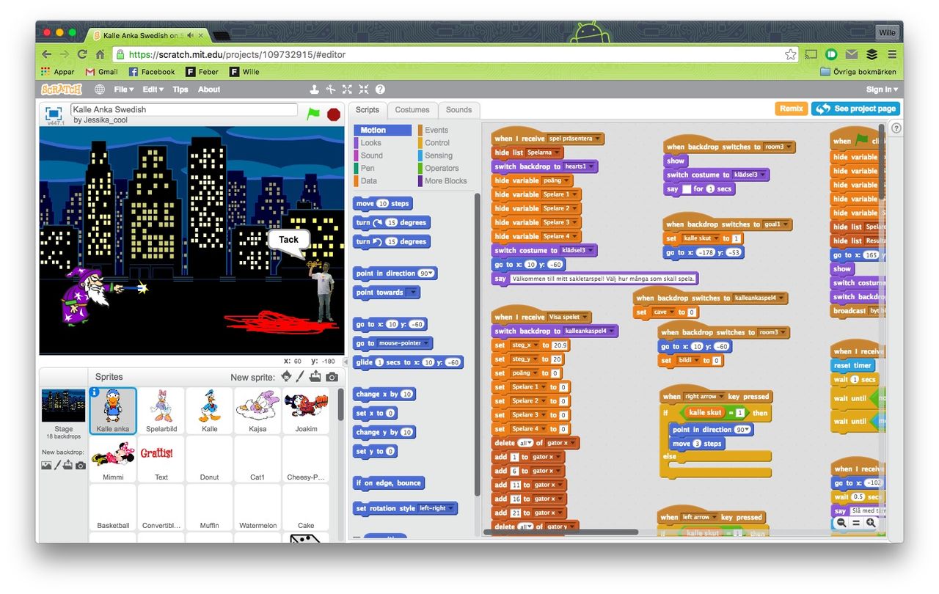
Task: Reload the browser page
Action: (x=82, y=54)
